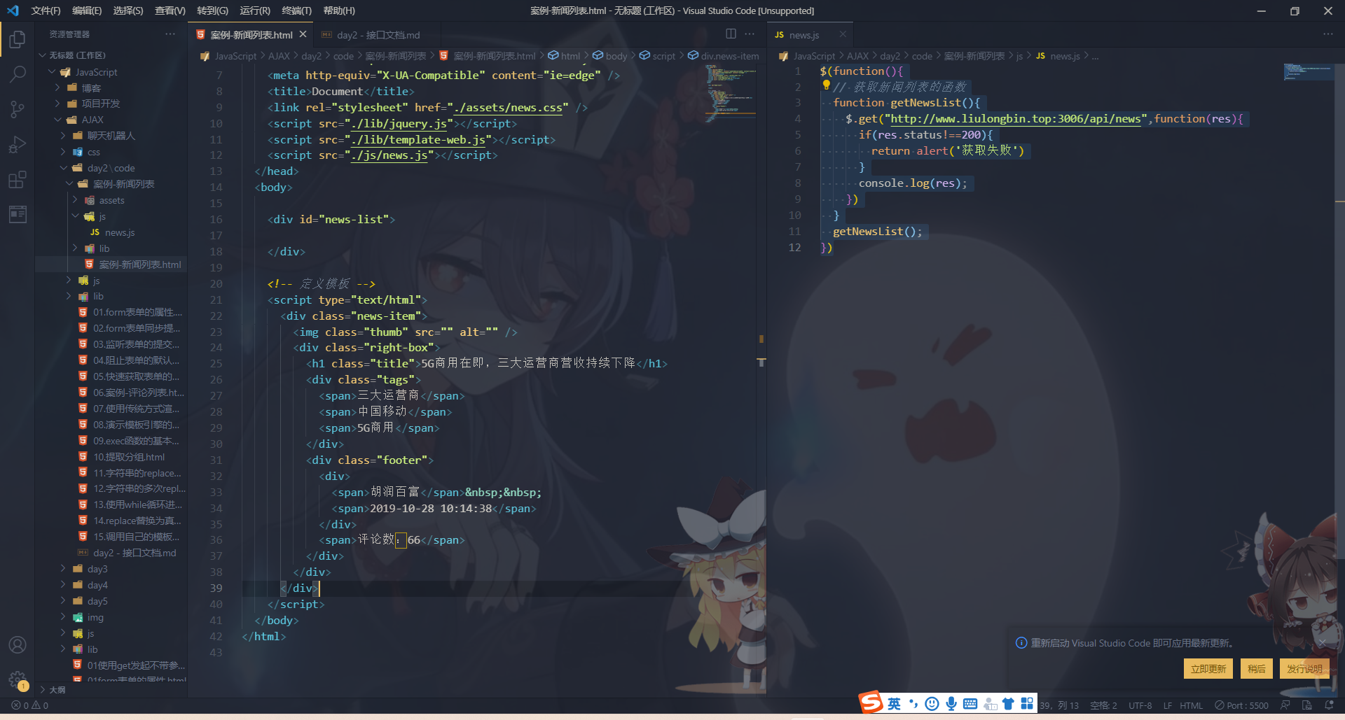Split the editor right

pyautogui.click(x=731, y=34)
